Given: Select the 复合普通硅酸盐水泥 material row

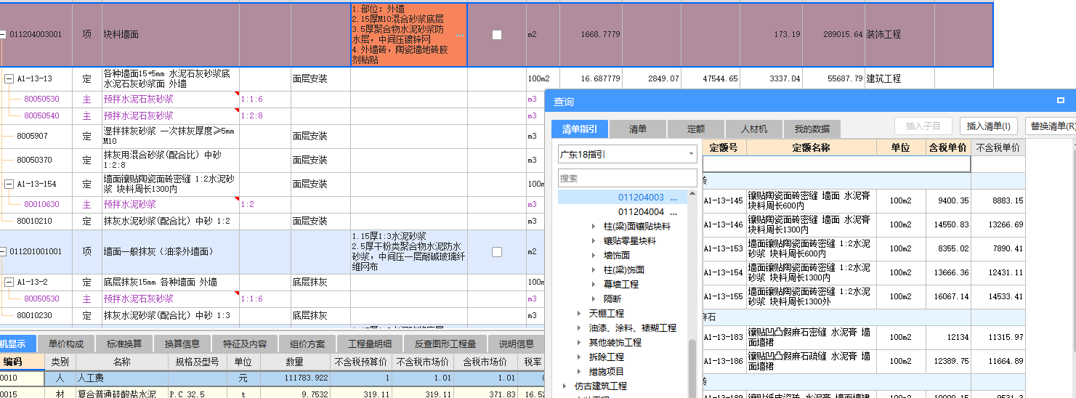Looking at the screenshot, I should coord(272,393).
